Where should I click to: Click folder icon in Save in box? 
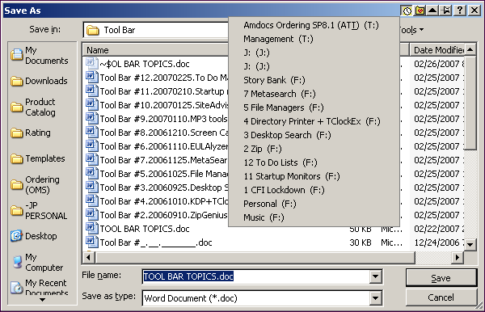click(x=93, y=30)
